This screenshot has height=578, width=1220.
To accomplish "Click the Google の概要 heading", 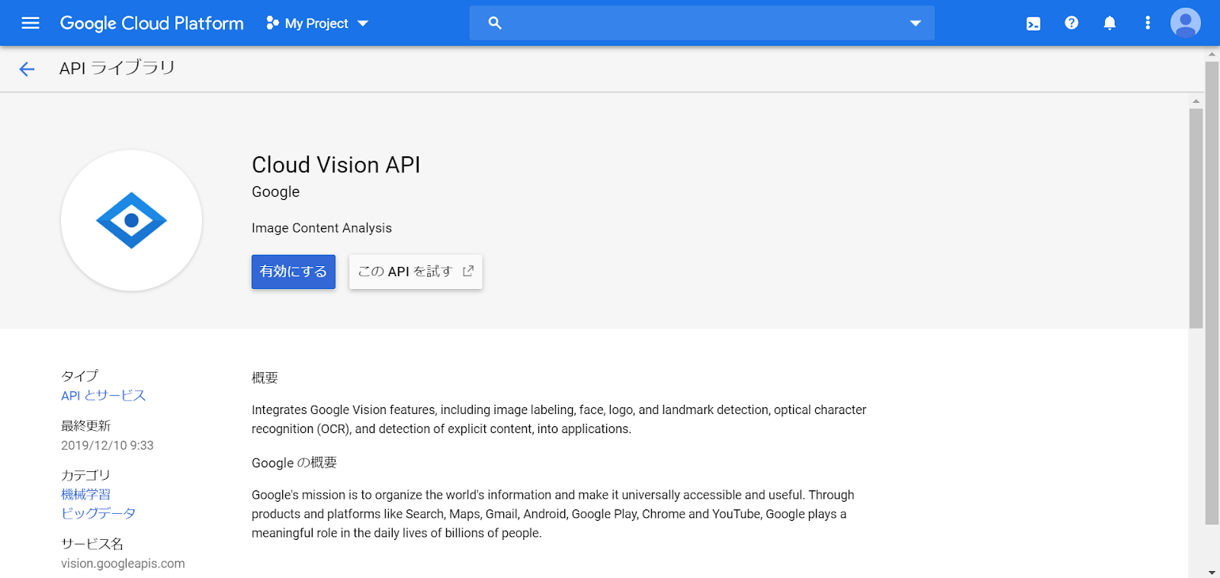I will point(294,463).
